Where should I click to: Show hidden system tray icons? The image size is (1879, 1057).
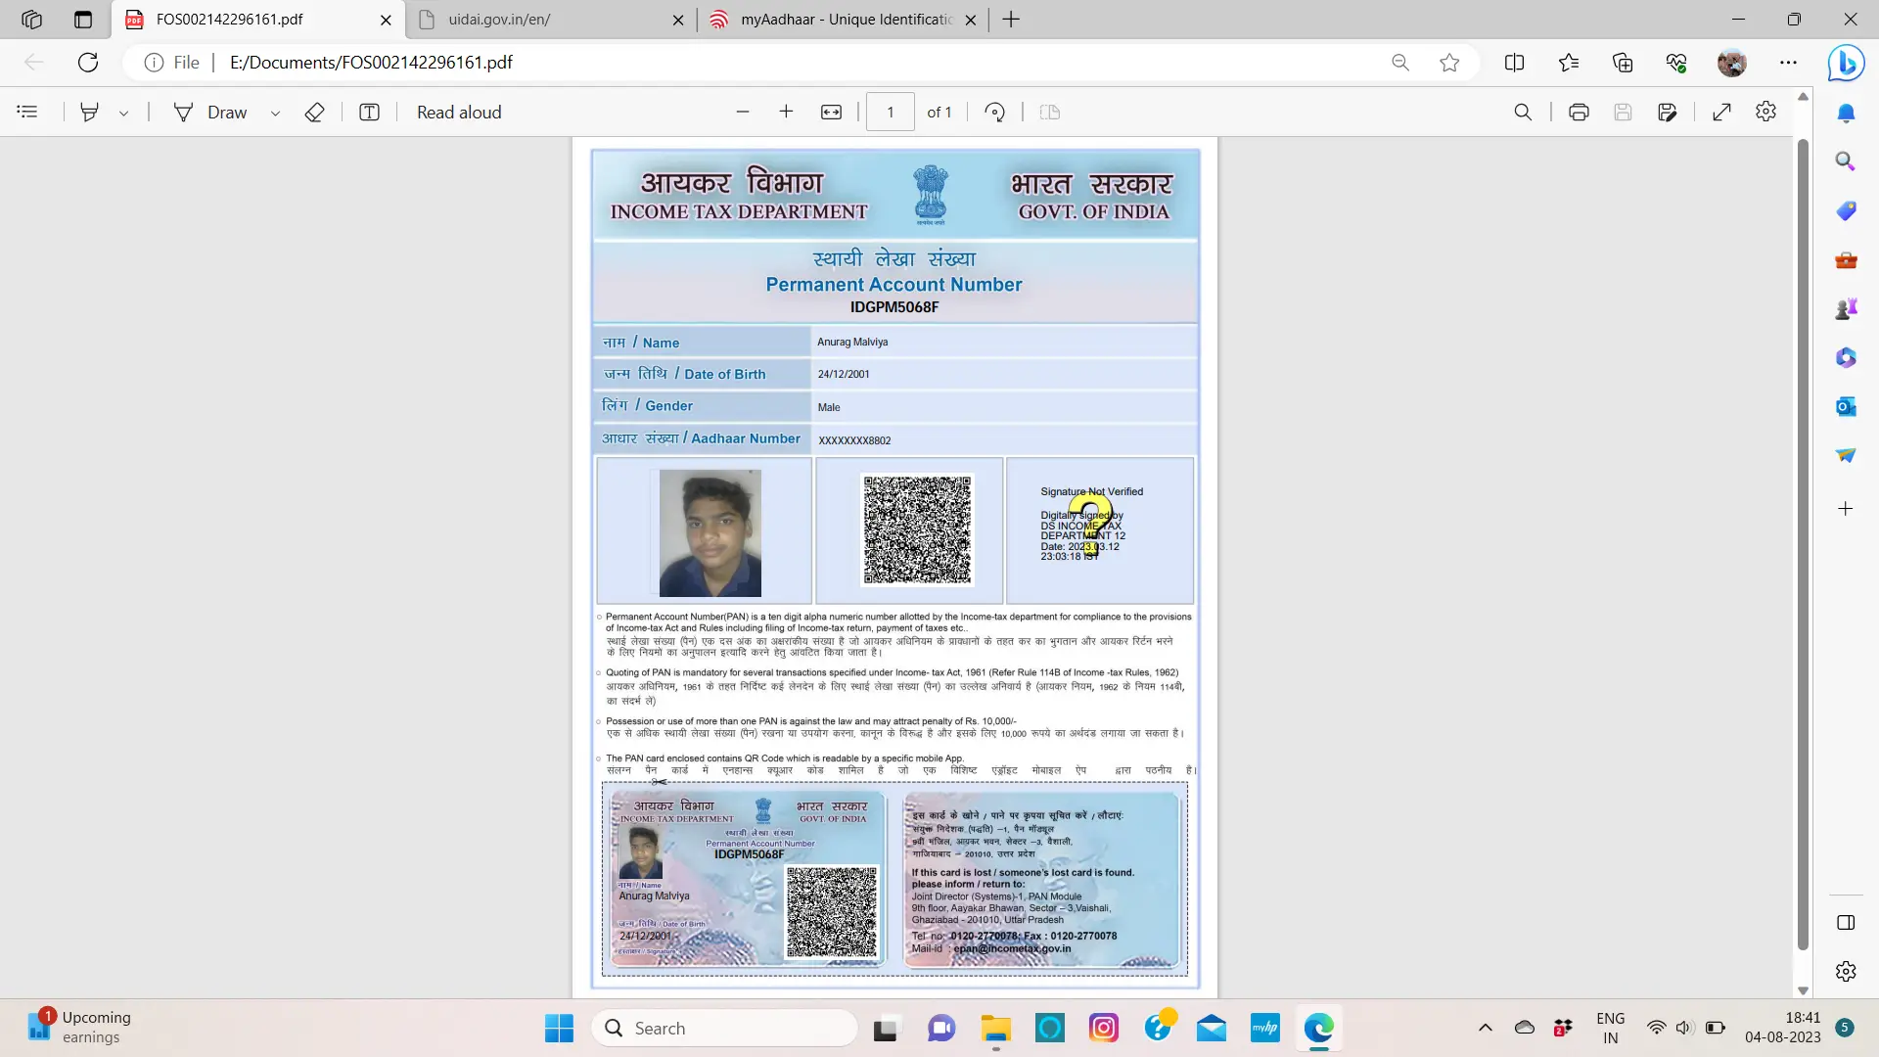pos(1485,1028)
